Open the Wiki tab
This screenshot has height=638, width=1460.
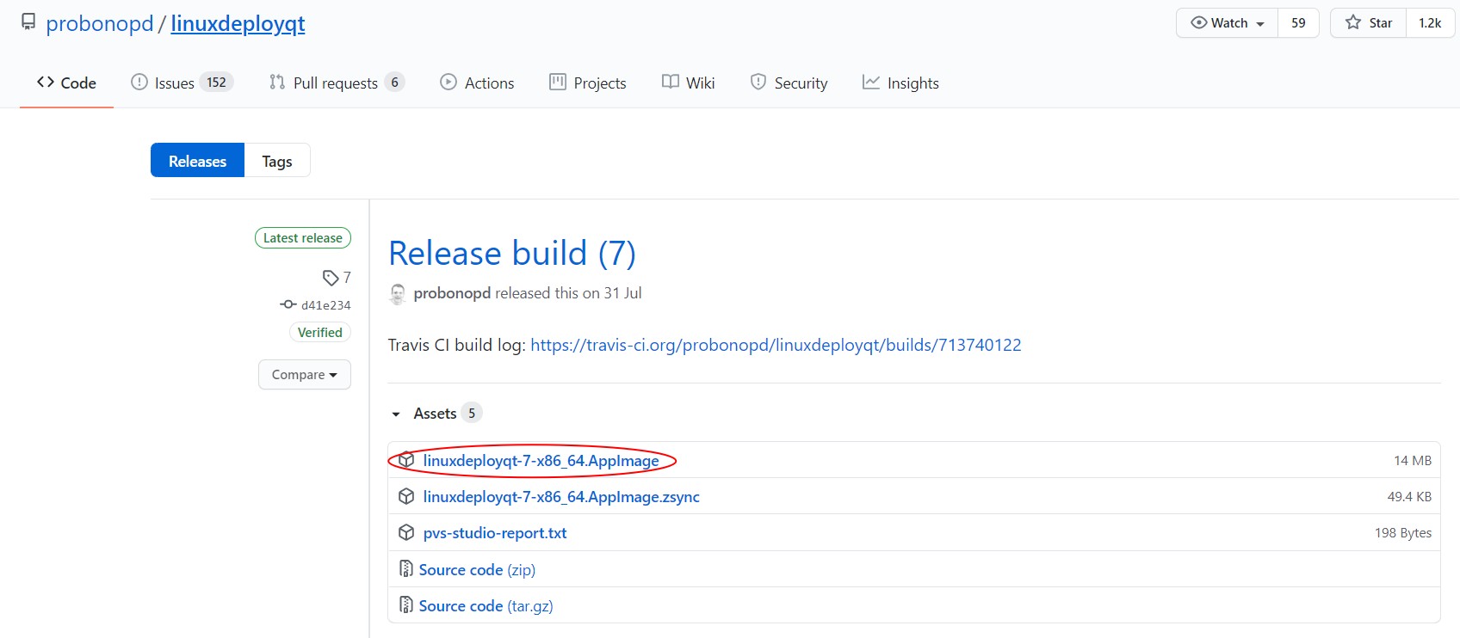[688, 83]
